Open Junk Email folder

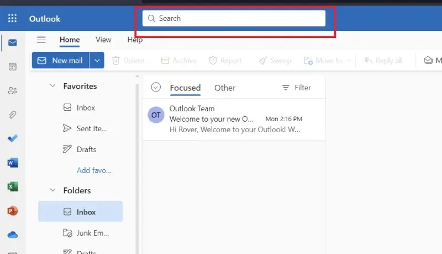coord(80,233)
